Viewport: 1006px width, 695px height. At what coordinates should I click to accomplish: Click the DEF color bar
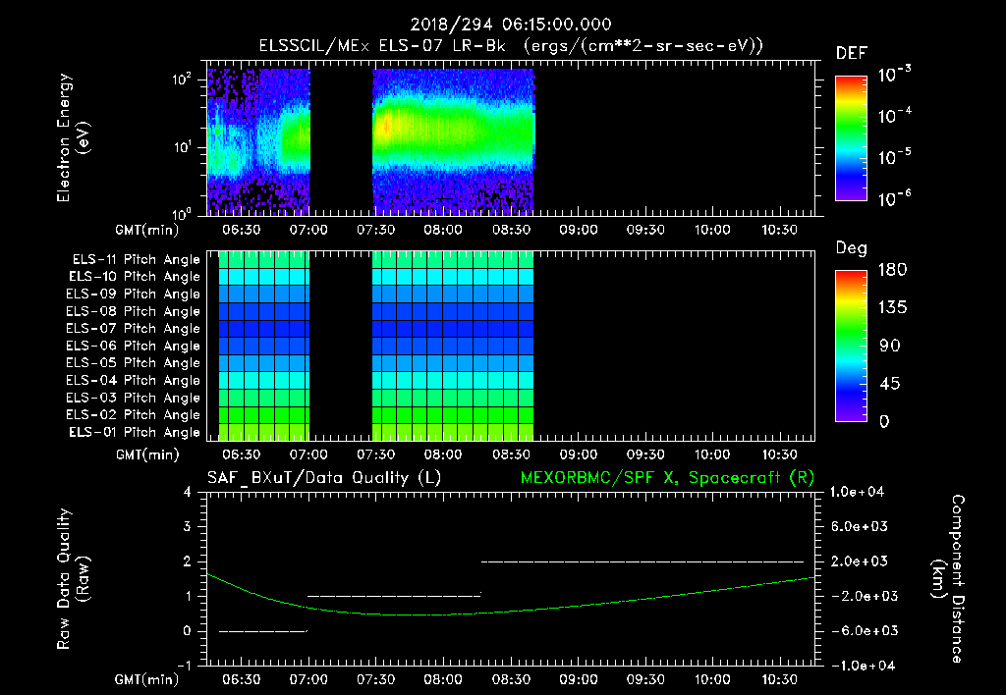point(851,137)
